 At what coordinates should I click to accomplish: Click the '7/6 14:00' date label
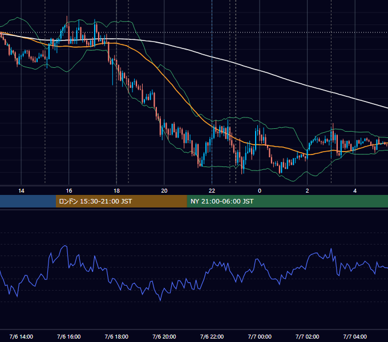pyautogui.click(x=21, y=336)
